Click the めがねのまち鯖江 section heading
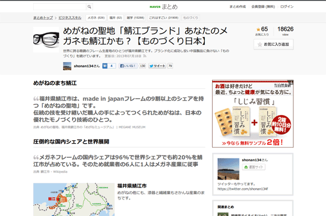 (x=55, y=83)
